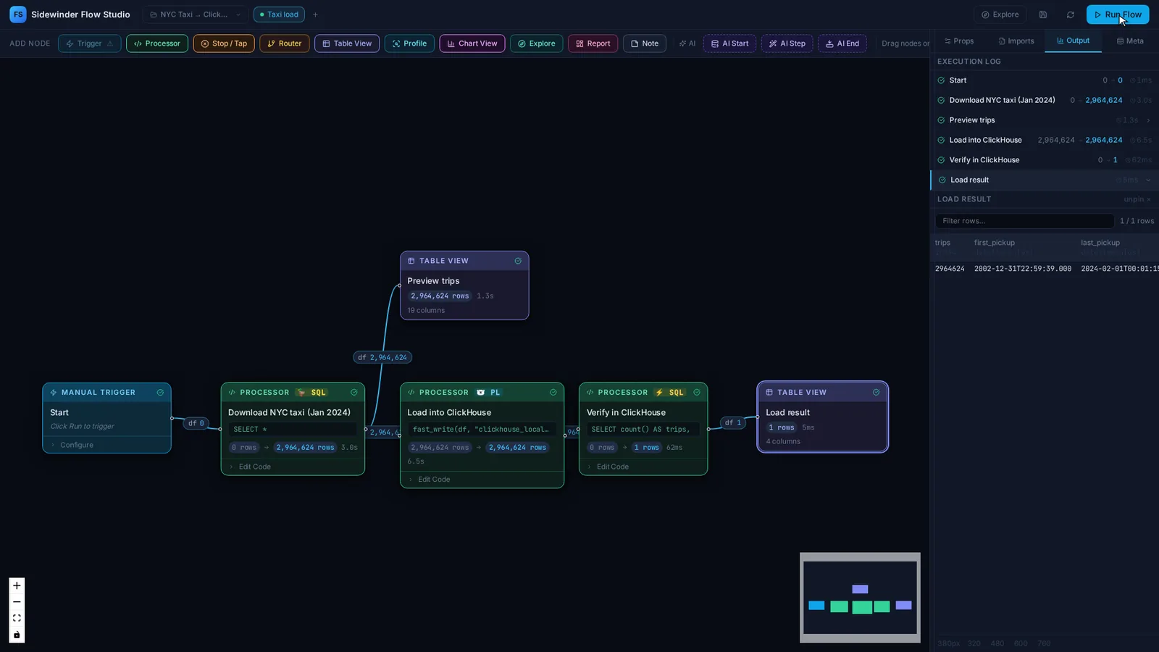
Task: Add a Note node
Action: (x=645, y=43)
